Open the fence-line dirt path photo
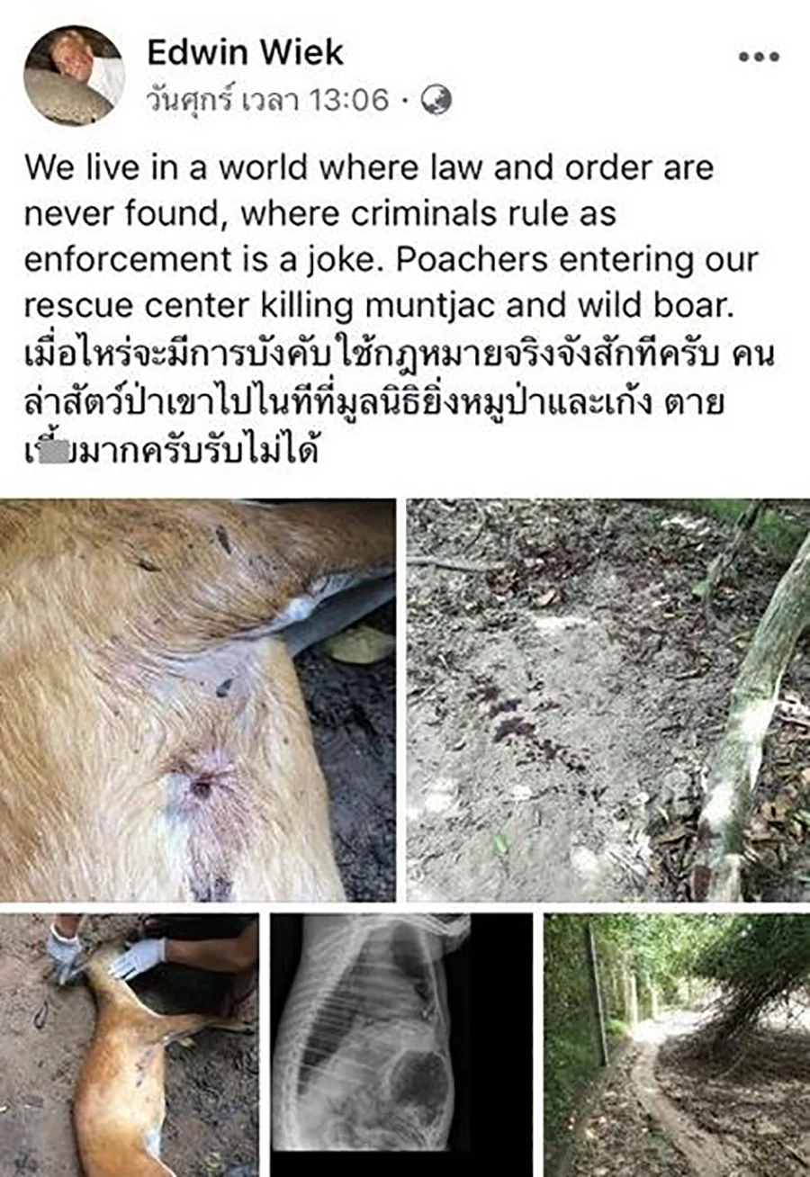810x1177 pixels. tap(677, 1045)
